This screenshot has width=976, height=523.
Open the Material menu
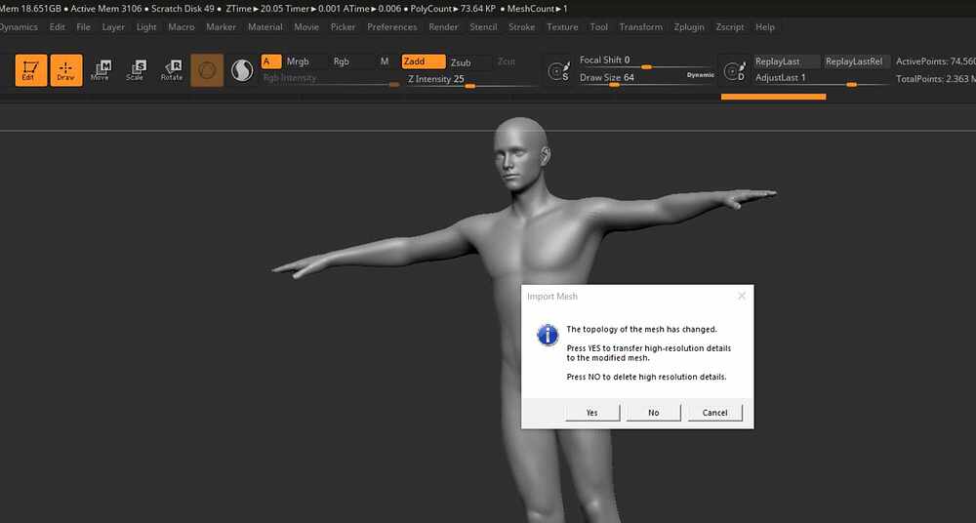(265, 26)
